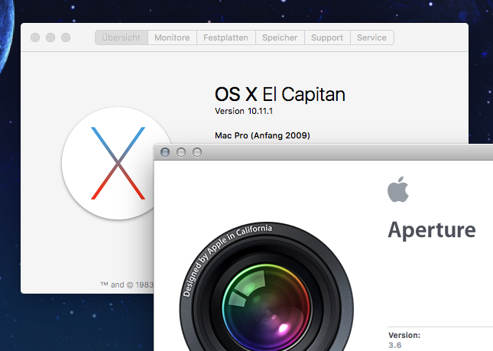Open the Speicher tab
Screen dimensions: 493x351
pyautogui.click(x=280, y=37)
